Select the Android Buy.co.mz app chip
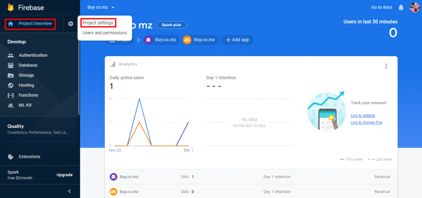 tap(161, 40)
